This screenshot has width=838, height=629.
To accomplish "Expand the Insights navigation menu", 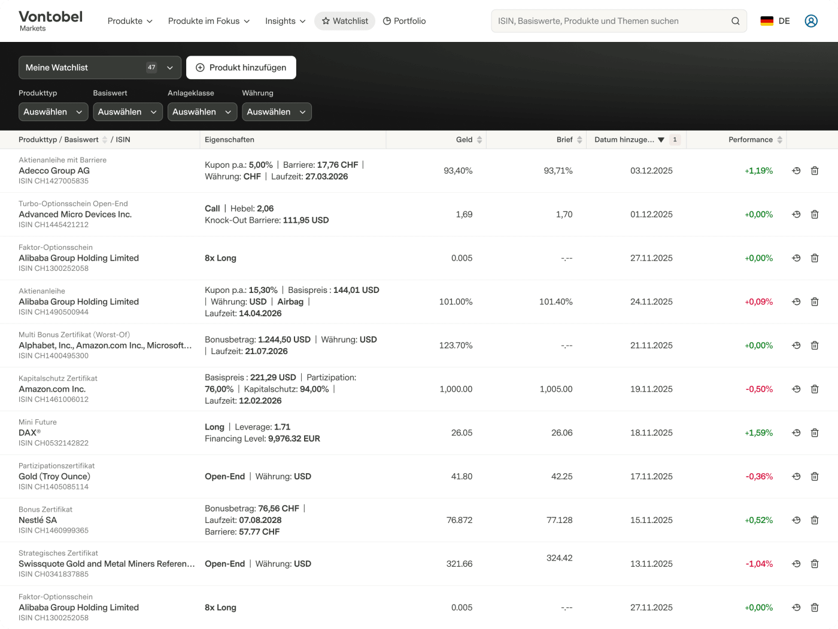I will coord(286,21).
